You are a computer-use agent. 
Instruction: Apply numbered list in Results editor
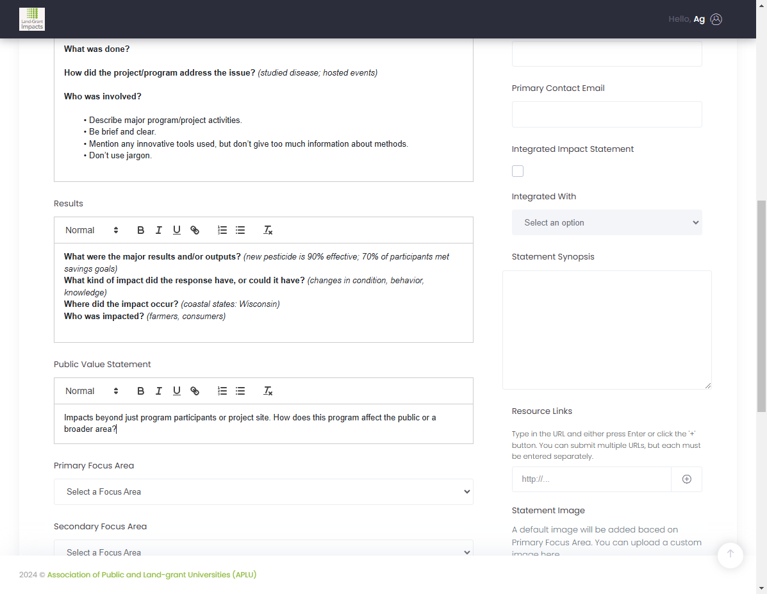(x=222, y=230)
